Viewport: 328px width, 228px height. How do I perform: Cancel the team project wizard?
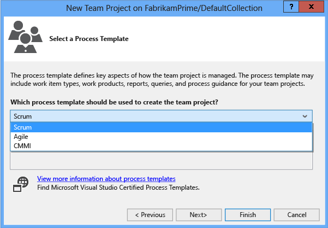coord(296,215)
